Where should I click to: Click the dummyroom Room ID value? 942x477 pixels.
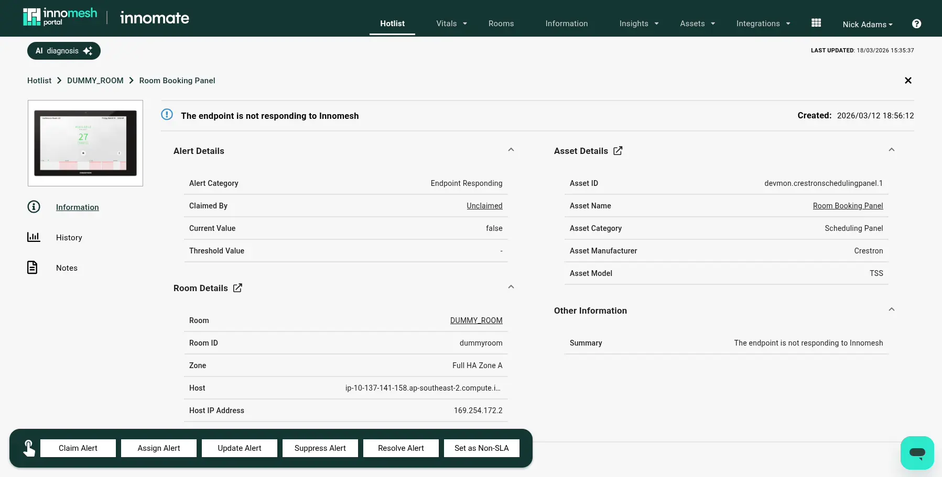(x=481, y=343)
